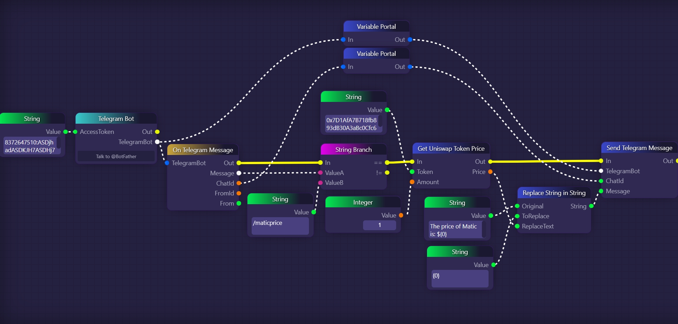678x324 pixels.
Task: Click the Get Uniswap Price orange output port
Action: tap(490, 172)
